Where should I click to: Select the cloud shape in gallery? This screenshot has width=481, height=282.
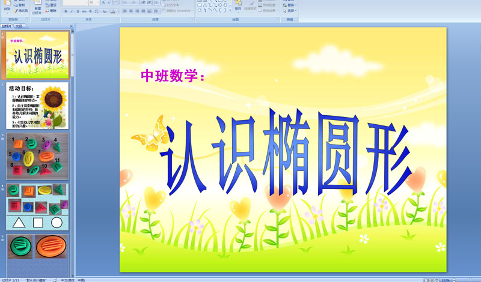200,10
